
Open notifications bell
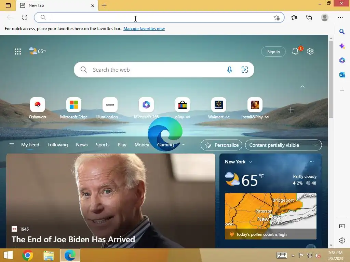coord(295,51)
